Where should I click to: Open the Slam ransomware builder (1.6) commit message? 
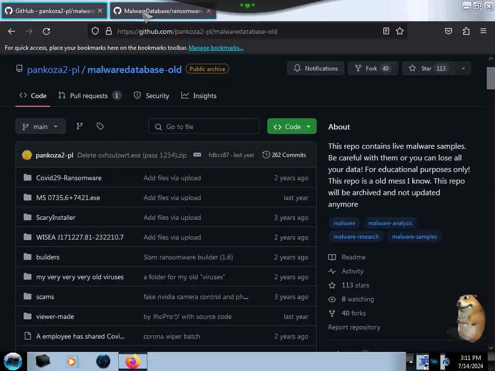tap(188, 257)
